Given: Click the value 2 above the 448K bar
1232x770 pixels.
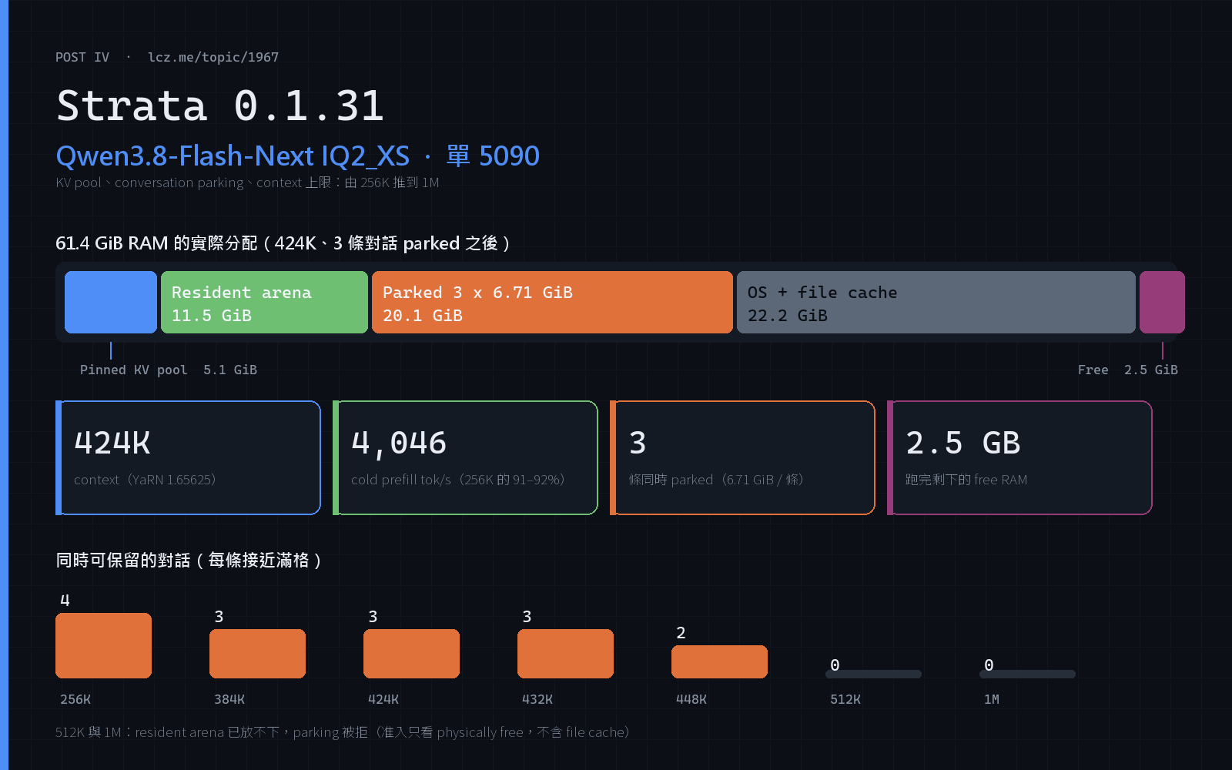Looking at the screenshot, I should point(681,632).
